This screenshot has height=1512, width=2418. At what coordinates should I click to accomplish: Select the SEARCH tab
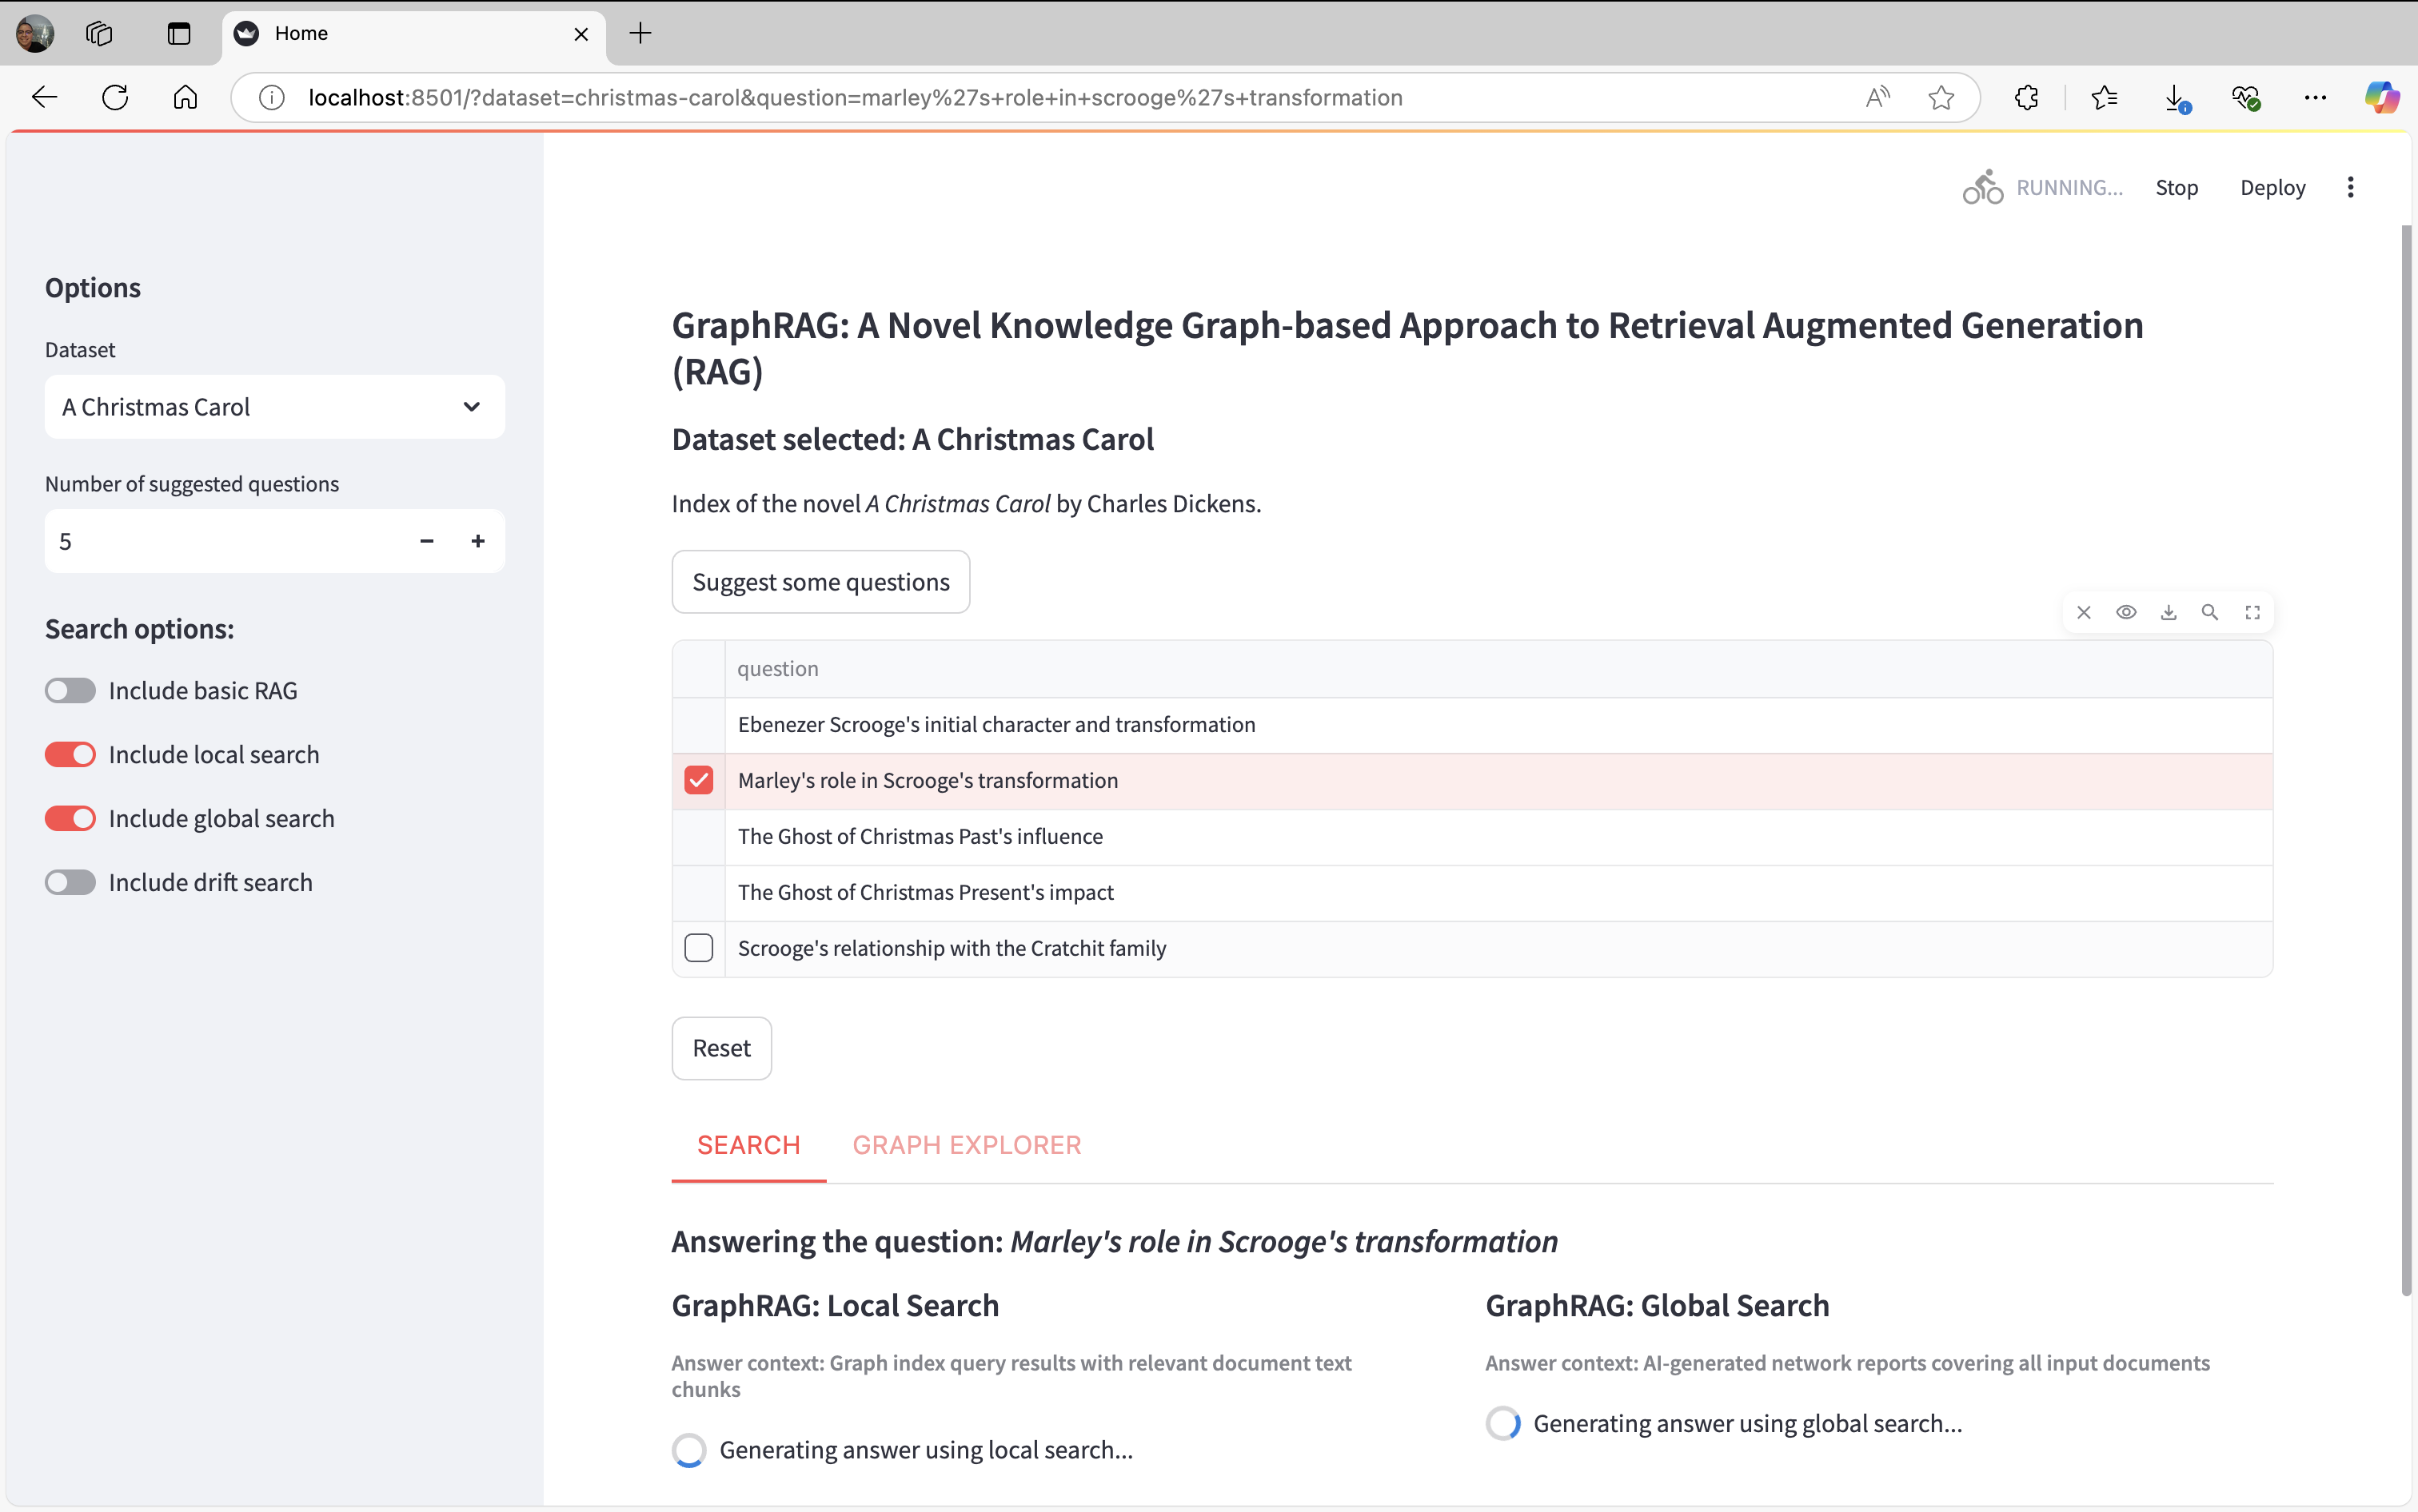tap(748, 1145)
